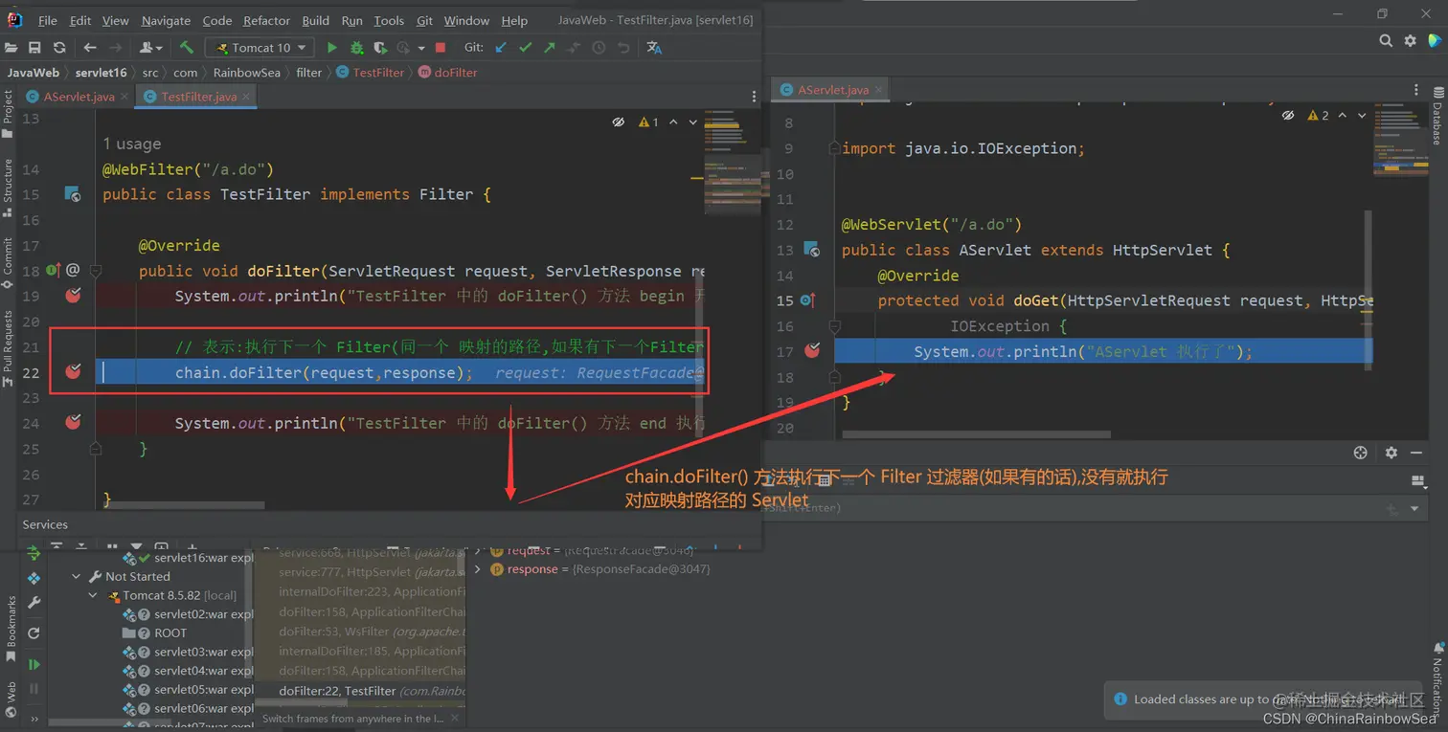Dismiss the Switch frames hint with its close icon

(456, 717)
